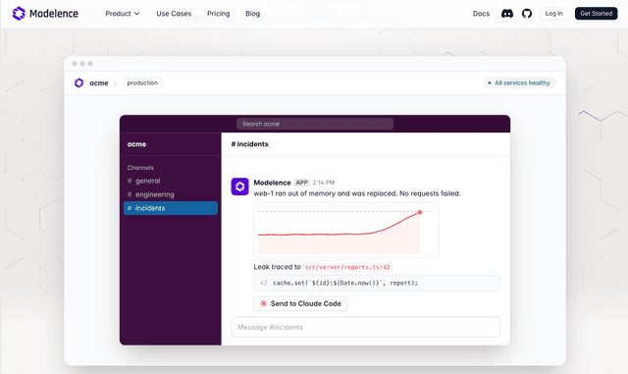This screenshot has height=374, width=628.
Task: Click the Log In button
Action: click(553, 13)
